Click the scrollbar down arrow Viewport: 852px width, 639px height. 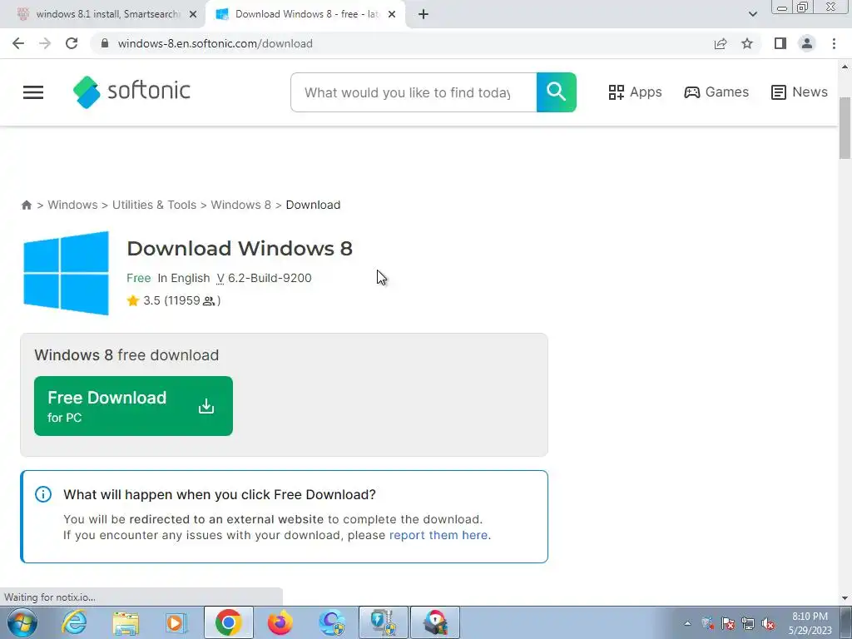click(845, 598)
